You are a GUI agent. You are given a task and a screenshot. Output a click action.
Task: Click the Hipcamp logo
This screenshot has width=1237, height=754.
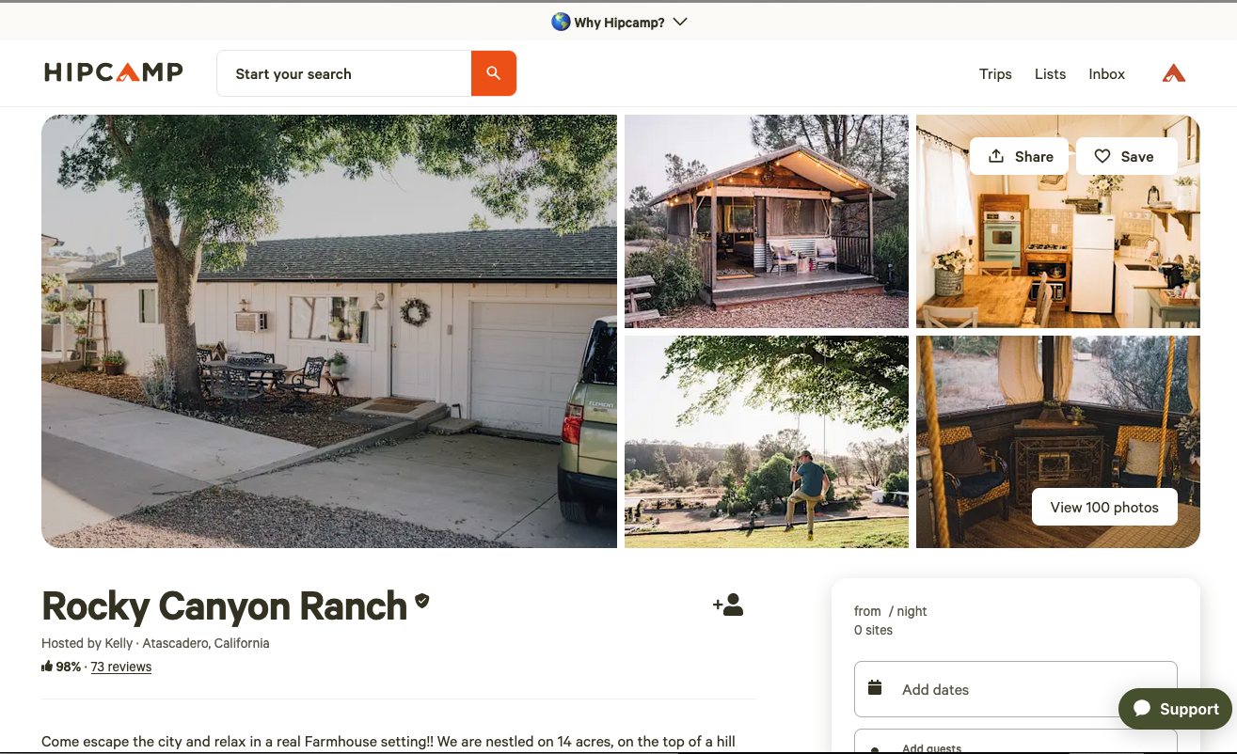(x=114, y=72)
